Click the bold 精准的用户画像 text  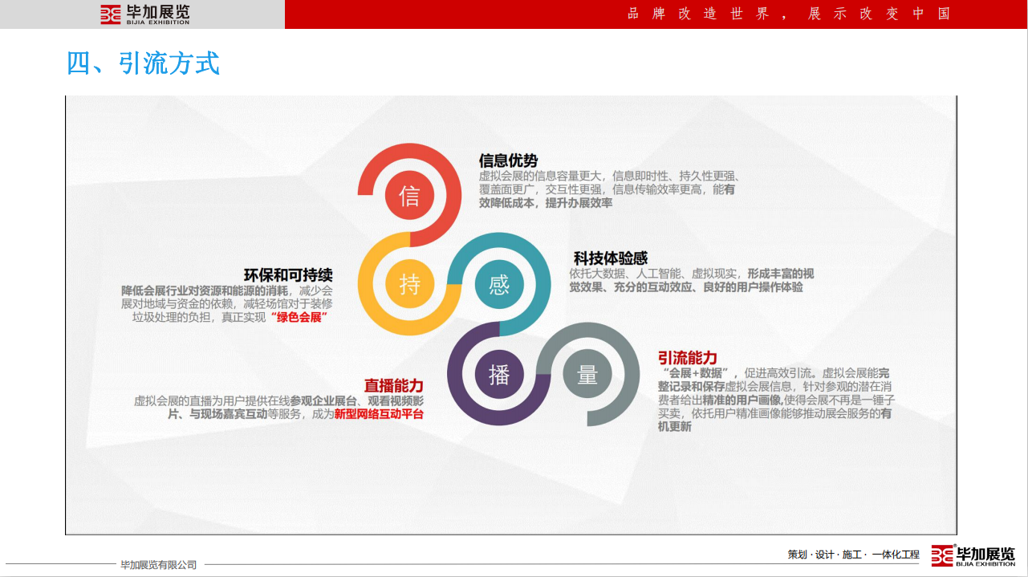[x=742, y=400]
